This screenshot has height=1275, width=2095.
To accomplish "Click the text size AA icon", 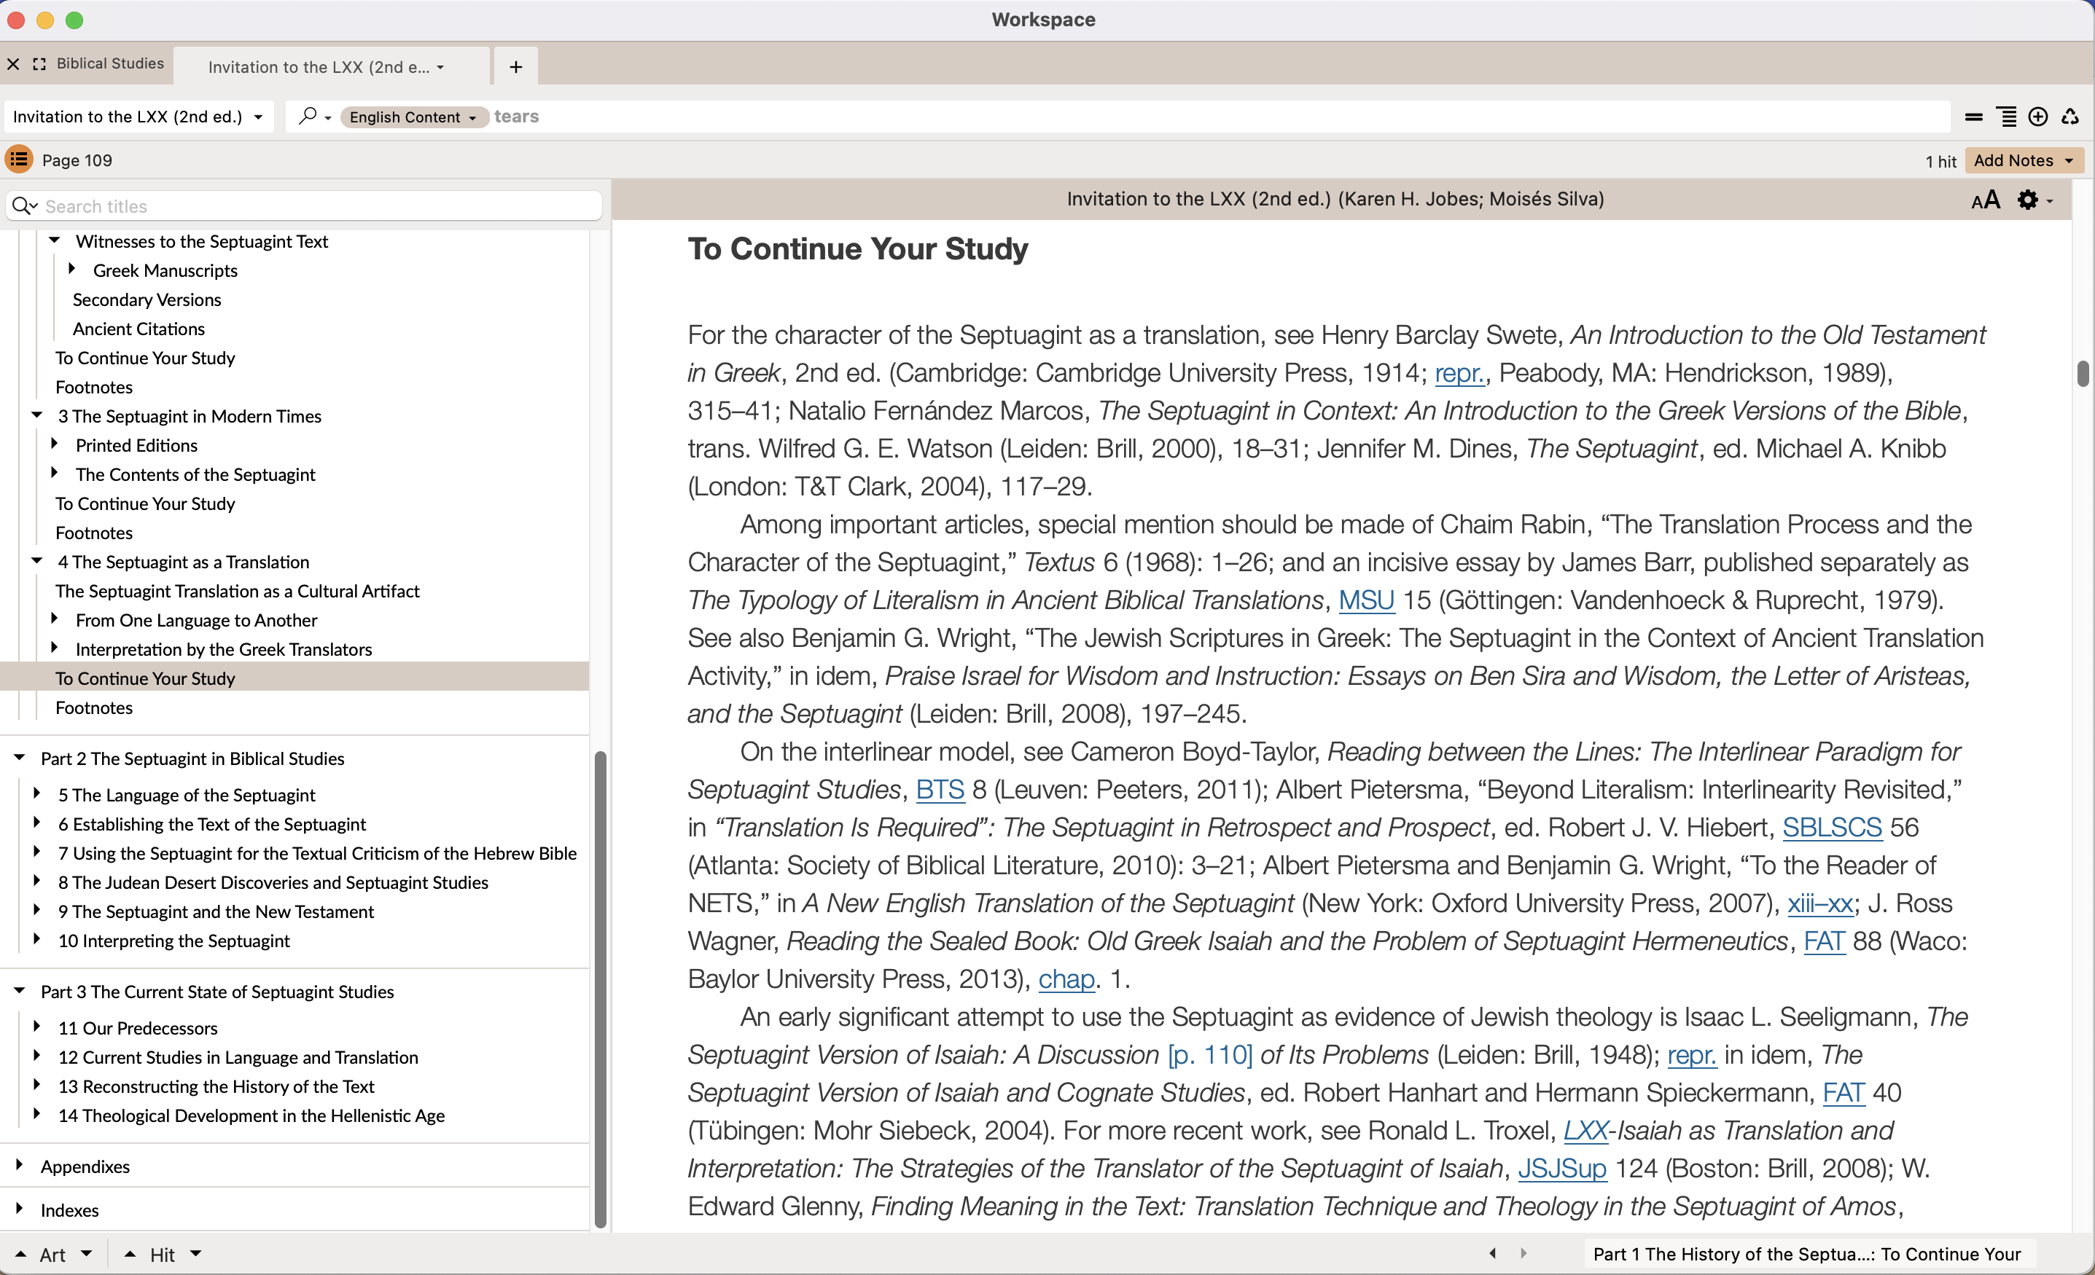I will coord(1984,200).
